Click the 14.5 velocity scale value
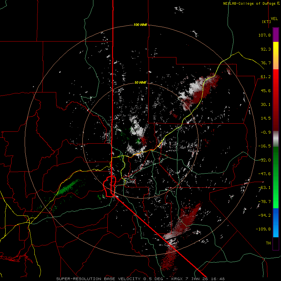Image resolution: width=281 pixels, height=281 pixels. (266, 118)
